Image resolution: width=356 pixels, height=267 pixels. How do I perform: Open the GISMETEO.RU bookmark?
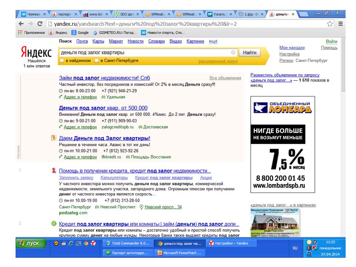click(115, 33)
